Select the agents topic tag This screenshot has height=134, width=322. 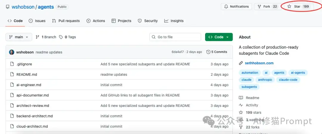tap(279, 73)
